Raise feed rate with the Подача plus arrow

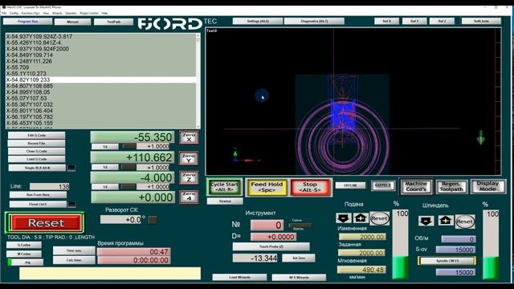[x=361, y=218]
